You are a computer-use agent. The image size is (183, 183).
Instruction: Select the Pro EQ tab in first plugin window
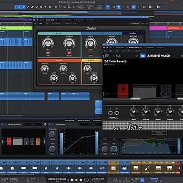click(90, 20)
